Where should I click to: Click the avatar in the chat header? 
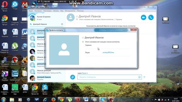click(x=71, y=18)
